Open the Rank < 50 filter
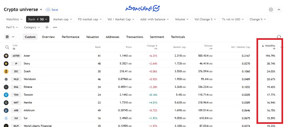Viewport: 285px width, 127px height. tap(38, 19)
